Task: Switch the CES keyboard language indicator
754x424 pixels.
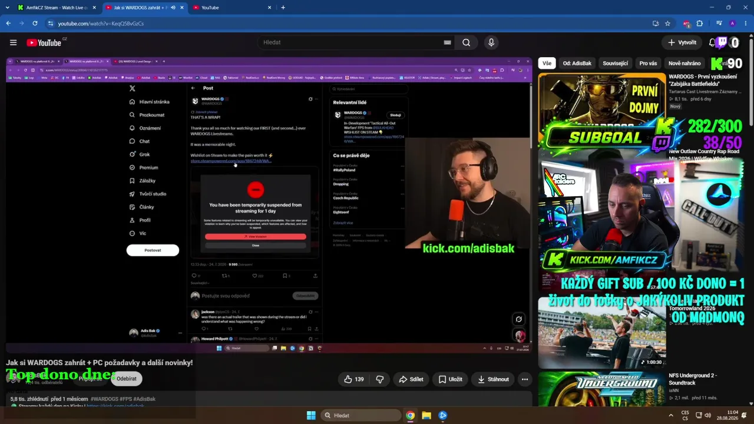Action: click(685, 415)
